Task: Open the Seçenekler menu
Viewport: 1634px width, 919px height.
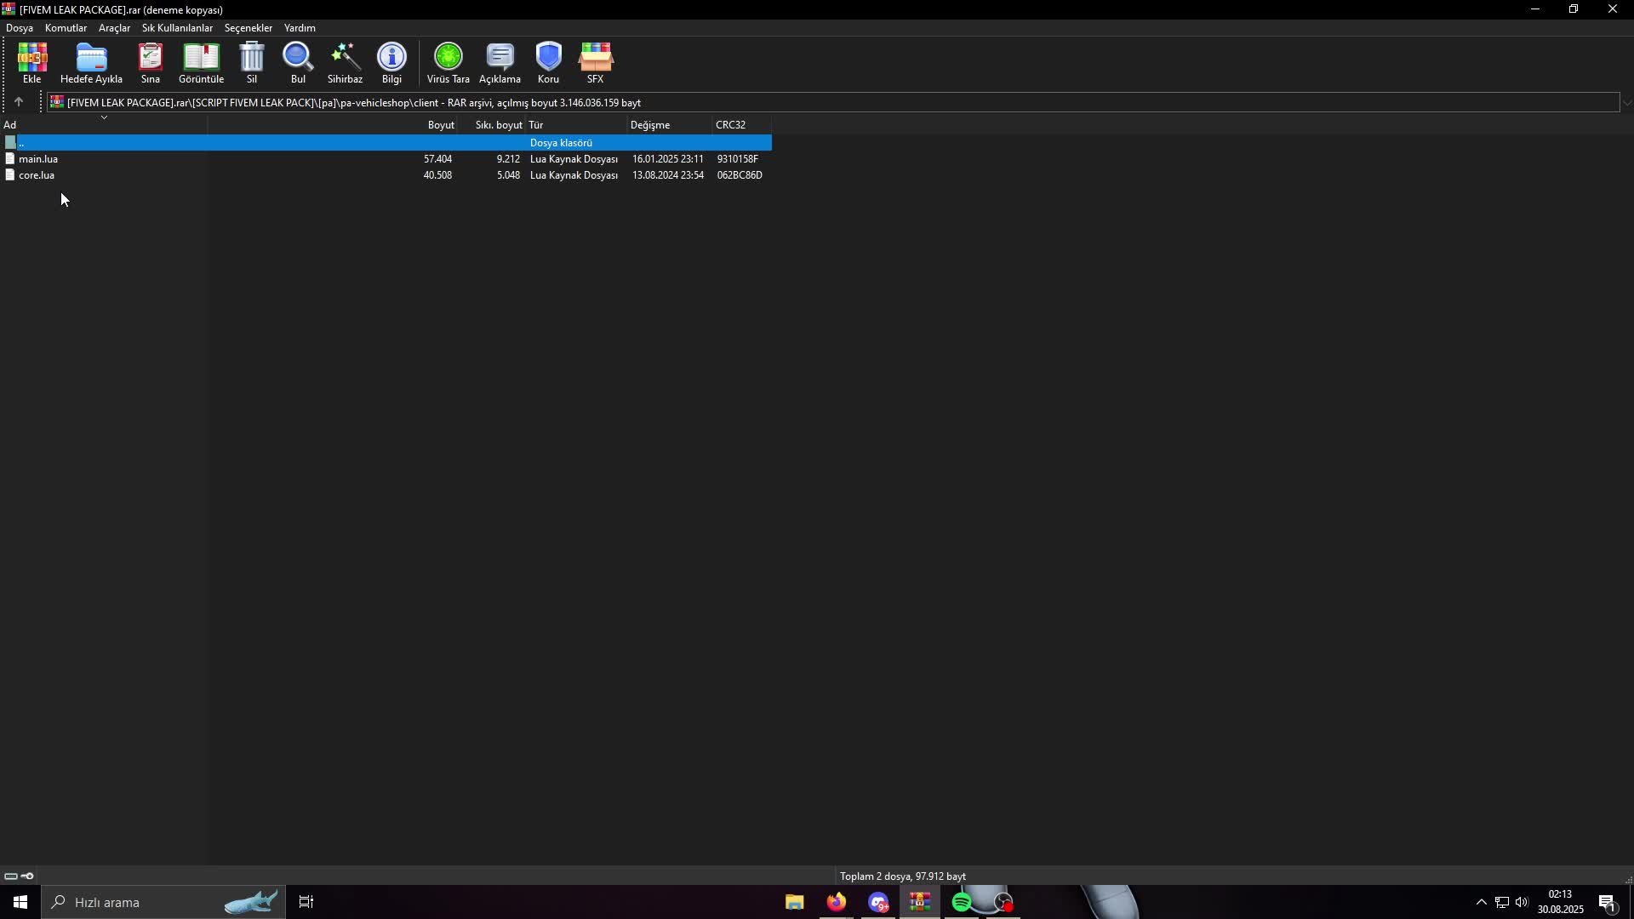Action: point(248,28)
